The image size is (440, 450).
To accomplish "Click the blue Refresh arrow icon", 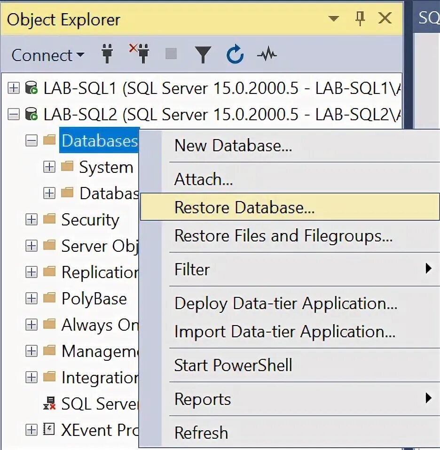I will (235, 54).
